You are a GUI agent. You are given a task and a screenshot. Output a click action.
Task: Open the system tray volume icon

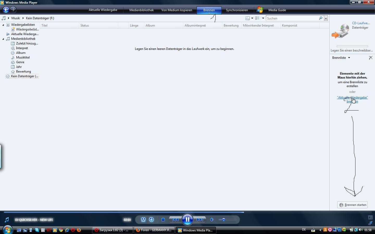click(361, 230)
